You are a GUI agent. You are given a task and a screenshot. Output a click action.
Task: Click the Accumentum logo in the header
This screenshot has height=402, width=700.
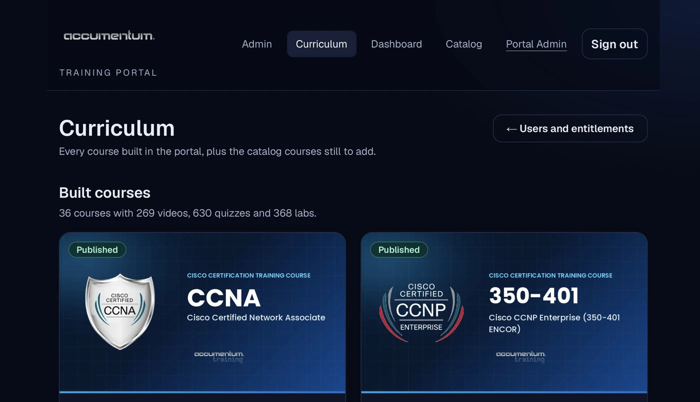click(x=109, y=35)
